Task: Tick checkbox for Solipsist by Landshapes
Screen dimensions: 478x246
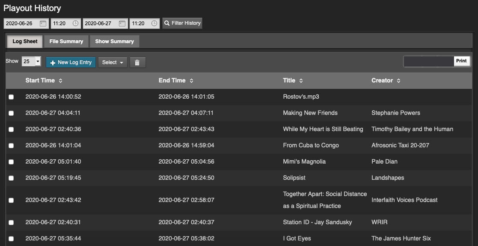Action: pos(11,178)
